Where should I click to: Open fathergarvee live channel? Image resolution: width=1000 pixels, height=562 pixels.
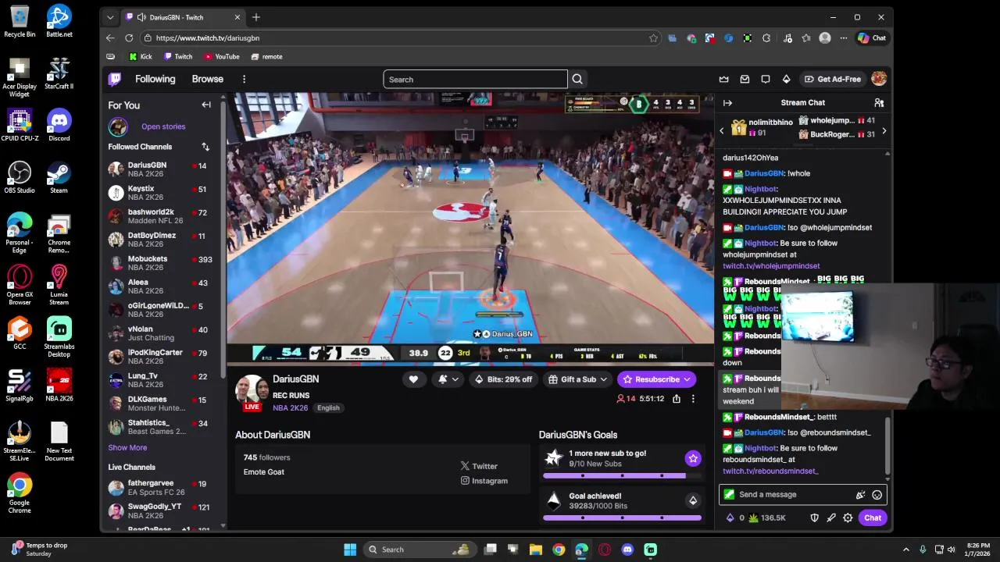pos(164,488)
